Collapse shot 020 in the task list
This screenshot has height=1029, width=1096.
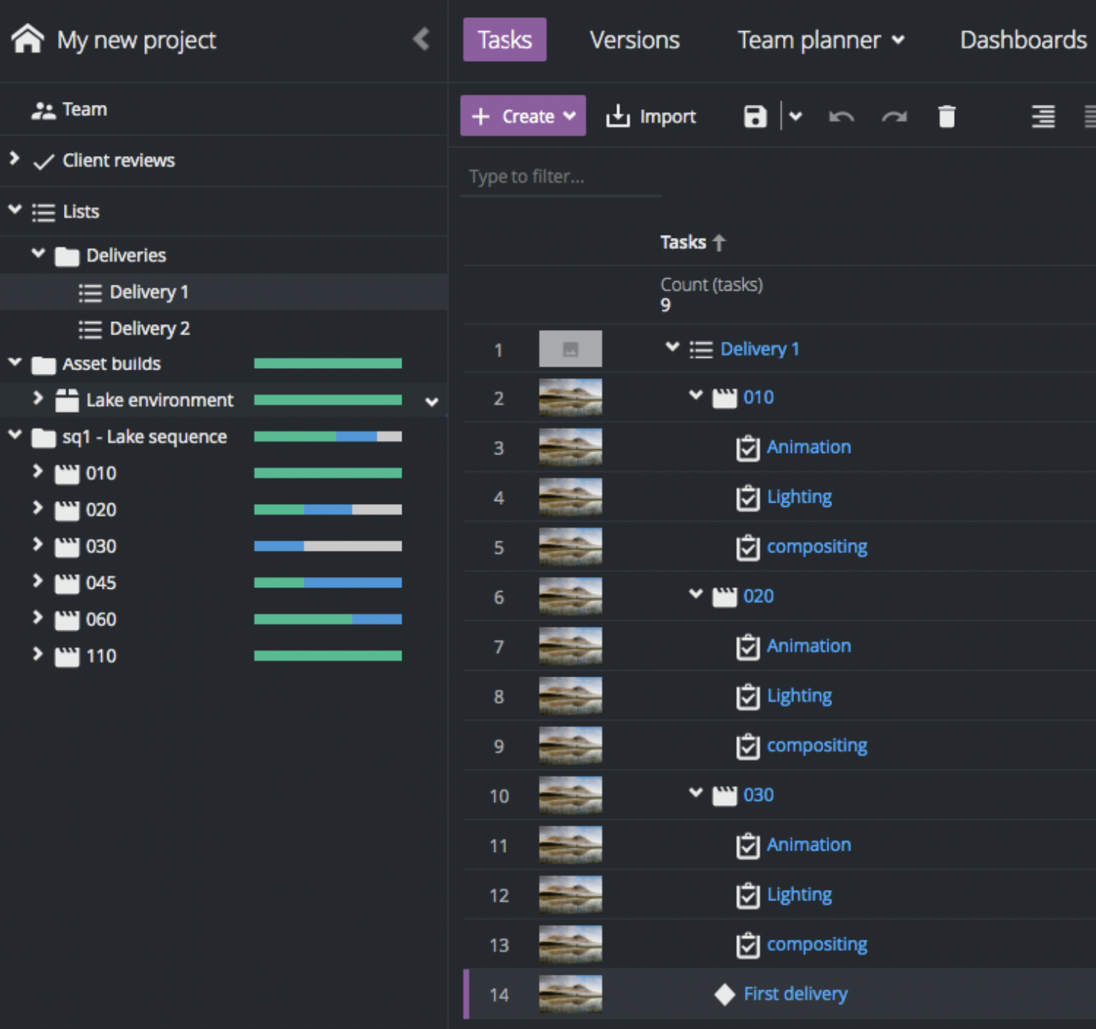(695, 595)
